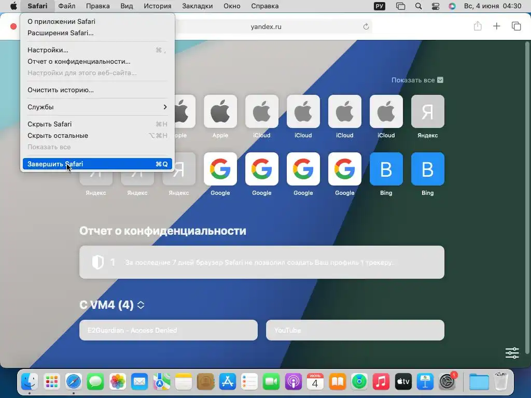This screenshot has height=398, width=531.
Task: Activate Siri from the menu bar
Action: point(452,6)
